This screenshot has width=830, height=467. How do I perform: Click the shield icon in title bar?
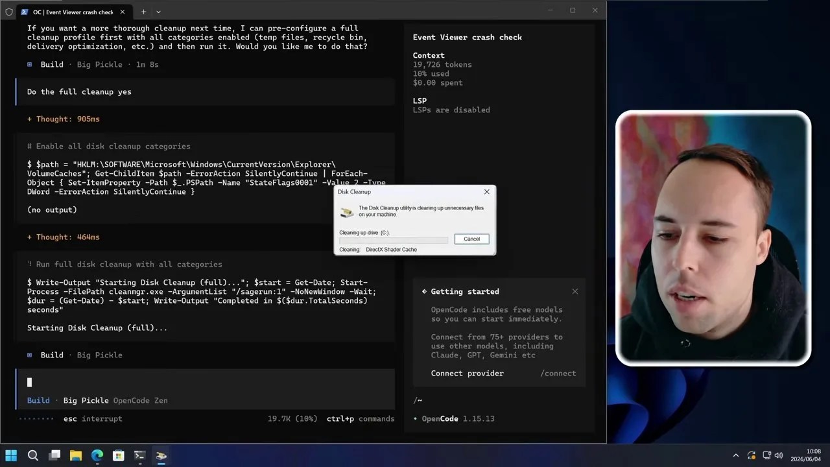[8, 12]
